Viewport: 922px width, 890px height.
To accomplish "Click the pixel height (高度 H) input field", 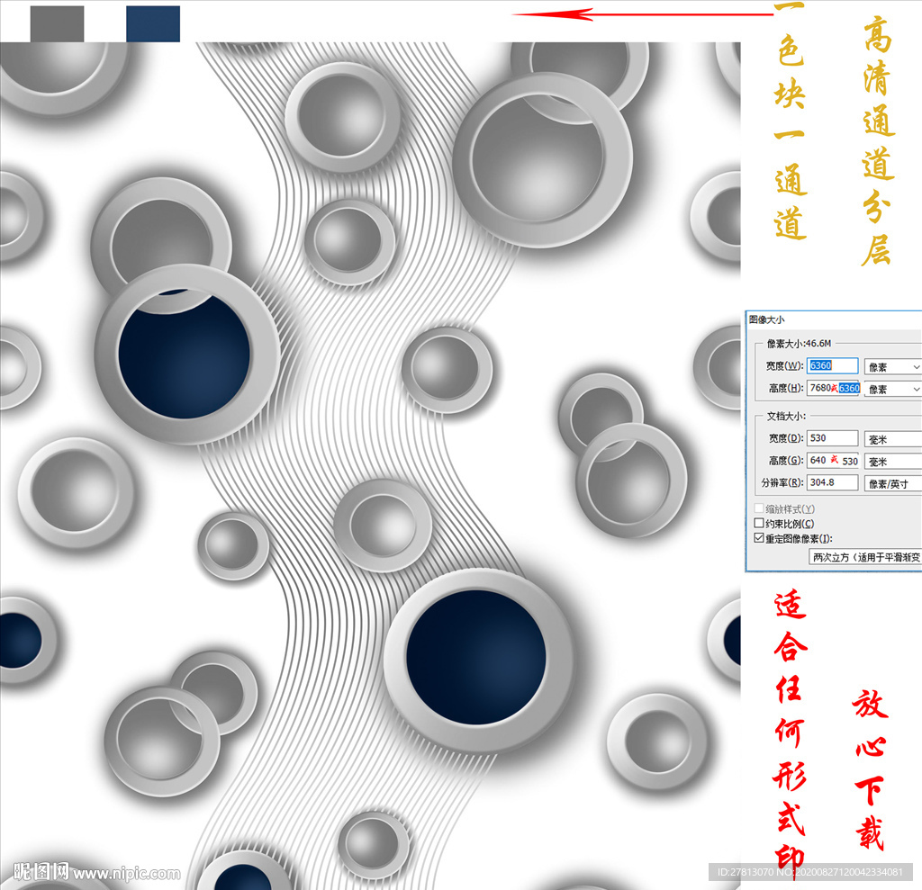I will (833, 388).
